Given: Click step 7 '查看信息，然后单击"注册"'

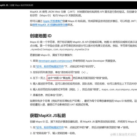Looking at the screenshot, I should [x=47, y=95].
